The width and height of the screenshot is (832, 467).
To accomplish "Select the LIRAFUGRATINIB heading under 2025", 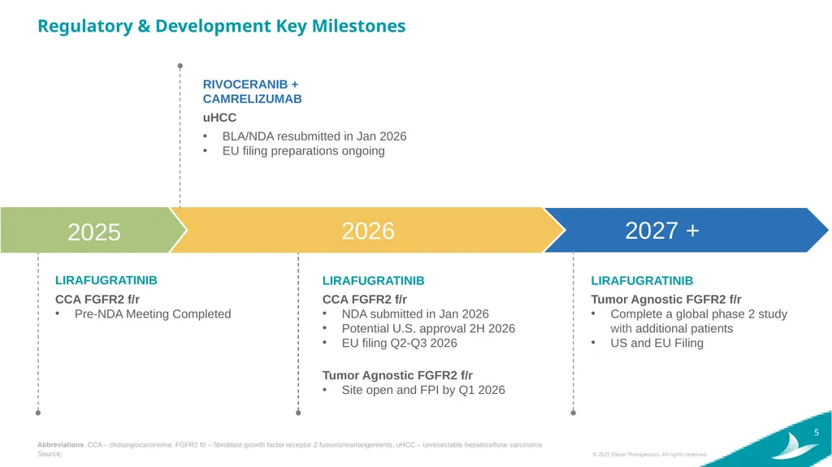I will [x=106, y=280].
